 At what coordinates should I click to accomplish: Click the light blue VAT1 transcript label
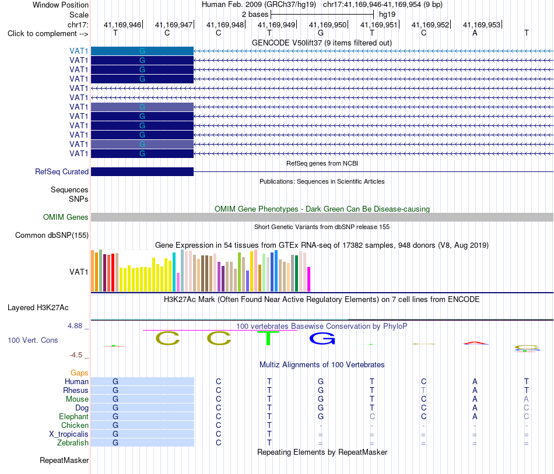click(x=79, y=51)
